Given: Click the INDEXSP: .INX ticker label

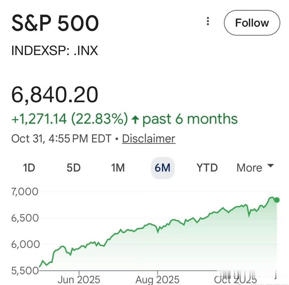Looking at the screenshot, I should pos(55,51).
